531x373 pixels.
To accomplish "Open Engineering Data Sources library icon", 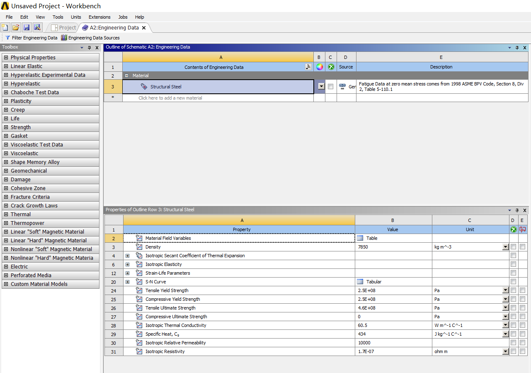I will (64, 37).
